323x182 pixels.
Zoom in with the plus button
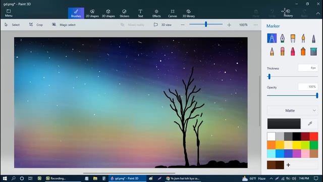[229, 25]
